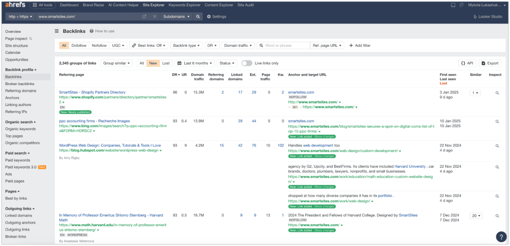Export the backlinks list
510x246 pixels.
[x=490, y=63]
